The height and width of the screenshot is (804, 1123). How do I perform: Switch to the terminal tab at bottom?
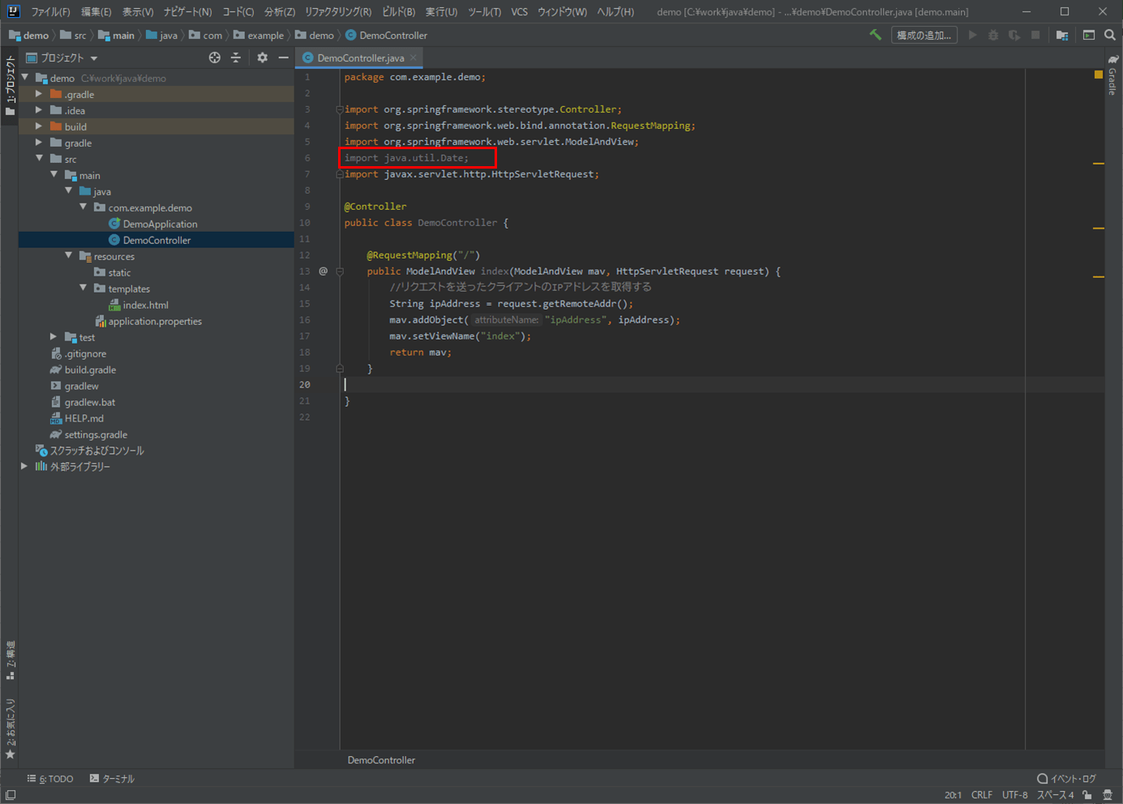pyautogui.click(x=112, y=778)
